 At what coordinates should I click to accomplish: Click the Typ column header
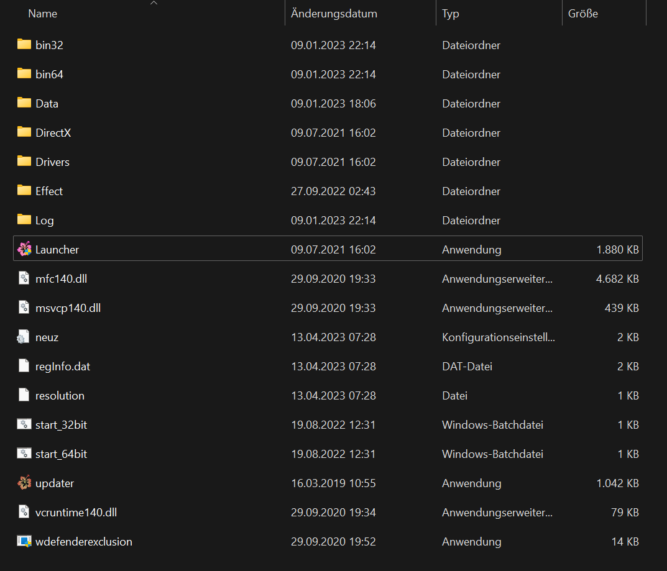[451, 14]
